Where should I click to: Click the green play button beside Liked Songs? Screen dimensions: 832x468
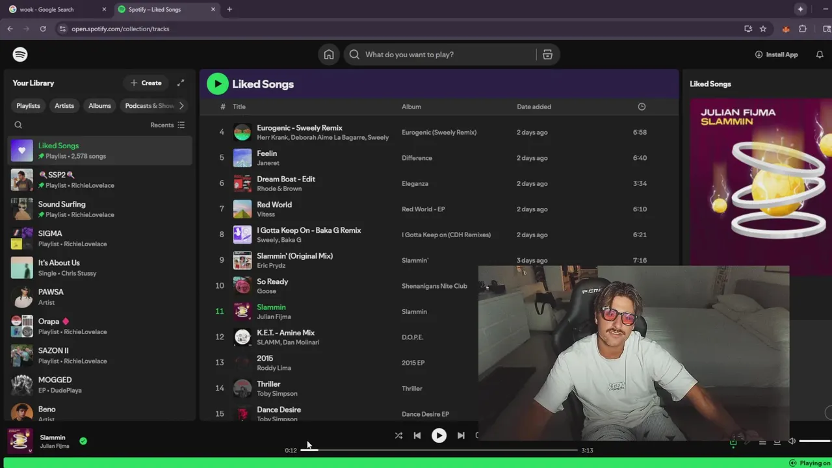pyautogui.click(x=218, y=83)
